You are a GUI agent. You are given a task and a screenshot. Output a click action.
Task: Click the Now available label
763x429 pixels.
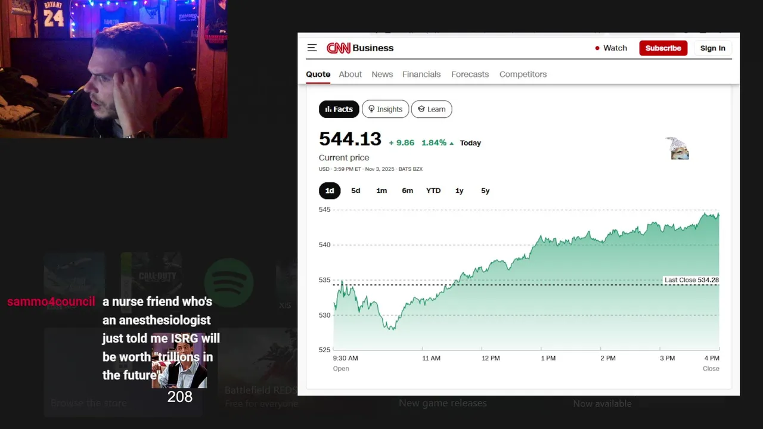(602, 403)
